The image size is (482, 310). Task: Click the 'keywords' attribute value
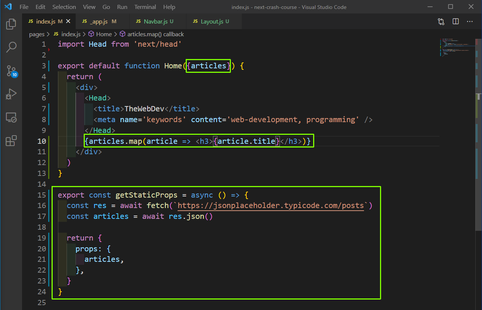coord(164,120)
